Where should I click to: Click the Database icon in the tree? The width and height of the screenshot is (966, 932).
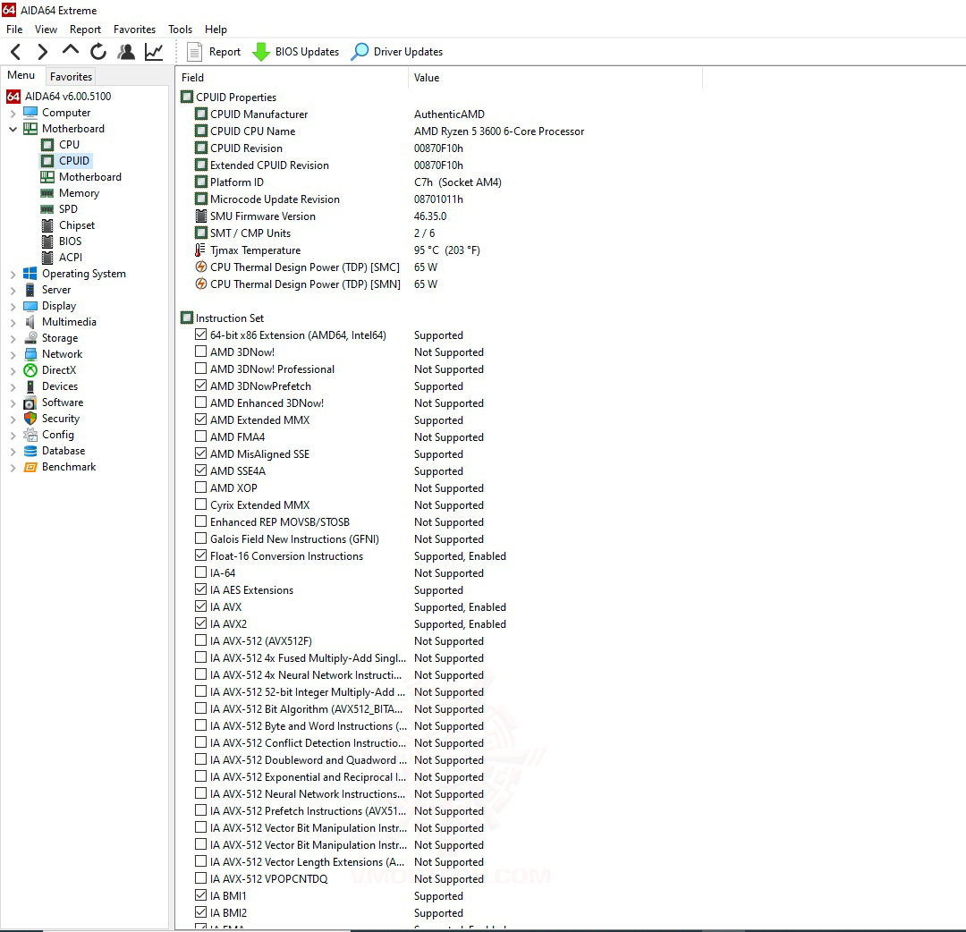[30, 451]
